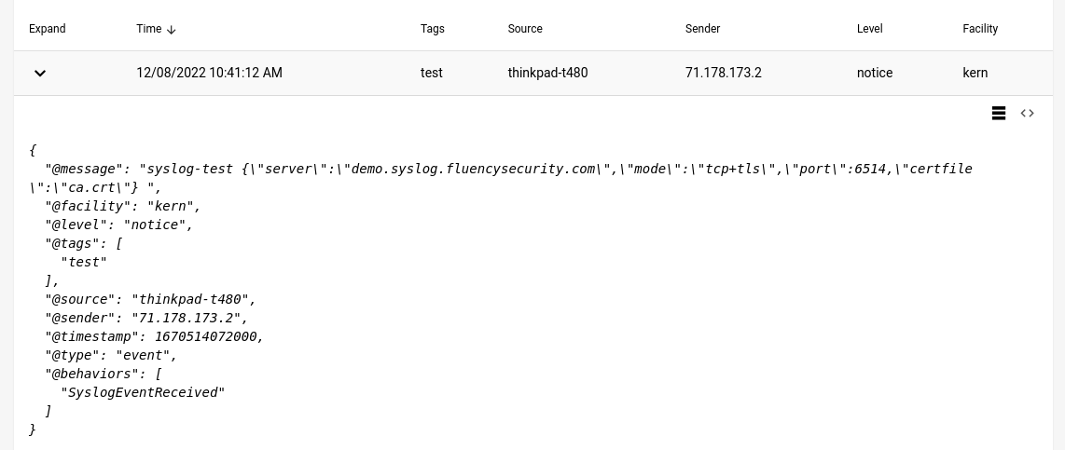Click the @message line in JSON
1065x450 pixels.
coord(501,178)
